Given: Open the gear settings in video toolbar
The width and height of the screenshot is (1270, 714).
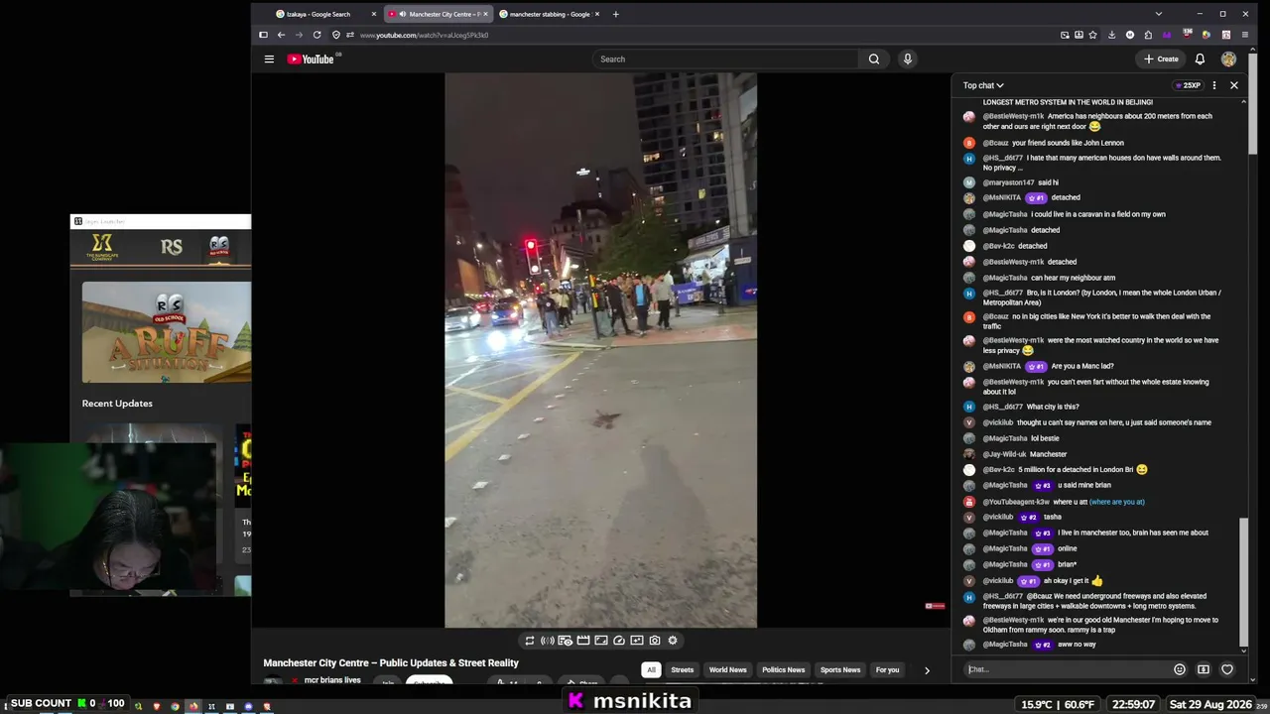Looking at the screenshot, I should tap(673, 641).
